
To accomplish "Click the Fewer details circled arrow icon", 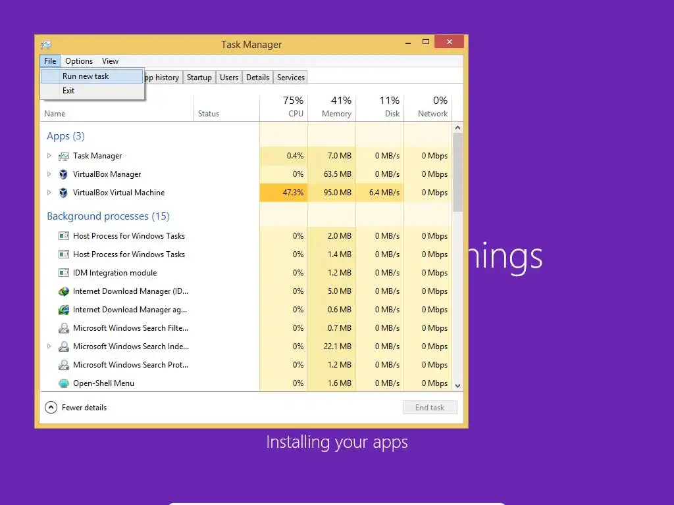I will pos(51,408).
